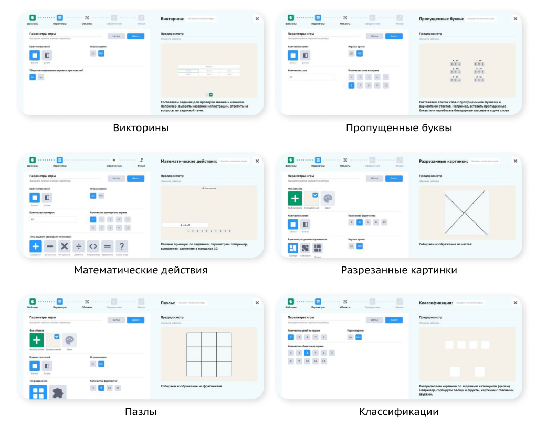Select Multiplication (×) task type in Математические действия
Screen dimensions: 536x427
(64, 247)
